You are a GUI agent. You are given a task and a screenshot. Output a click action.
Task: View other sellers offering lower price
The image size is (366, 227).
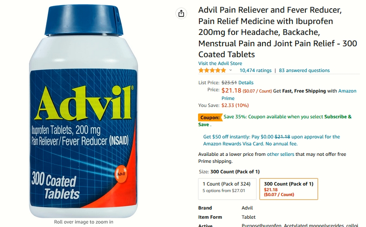(x=280, y=154)
